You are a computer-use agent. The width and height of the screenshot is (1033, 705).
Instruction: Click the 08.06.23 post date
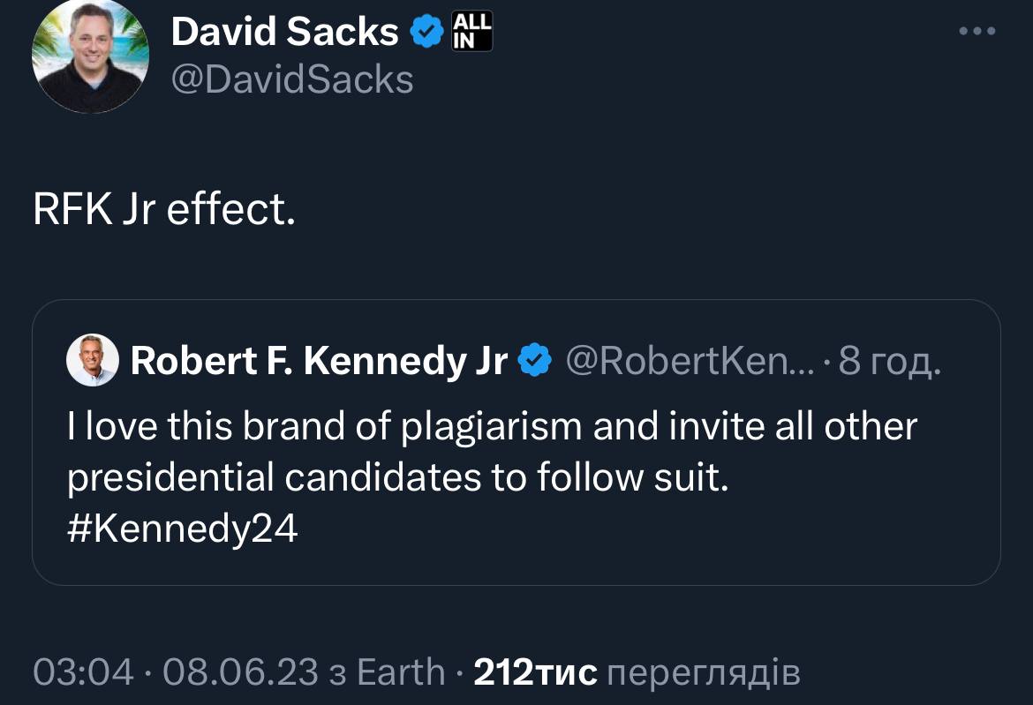click(240, 672)
